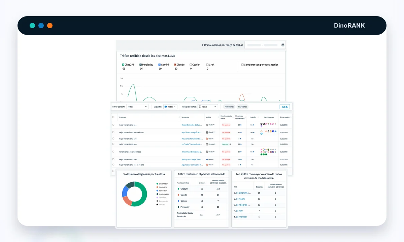Select the ChatGPT 55% legend color dot
This screenshot has width=404, height=242.
[157, 184]
